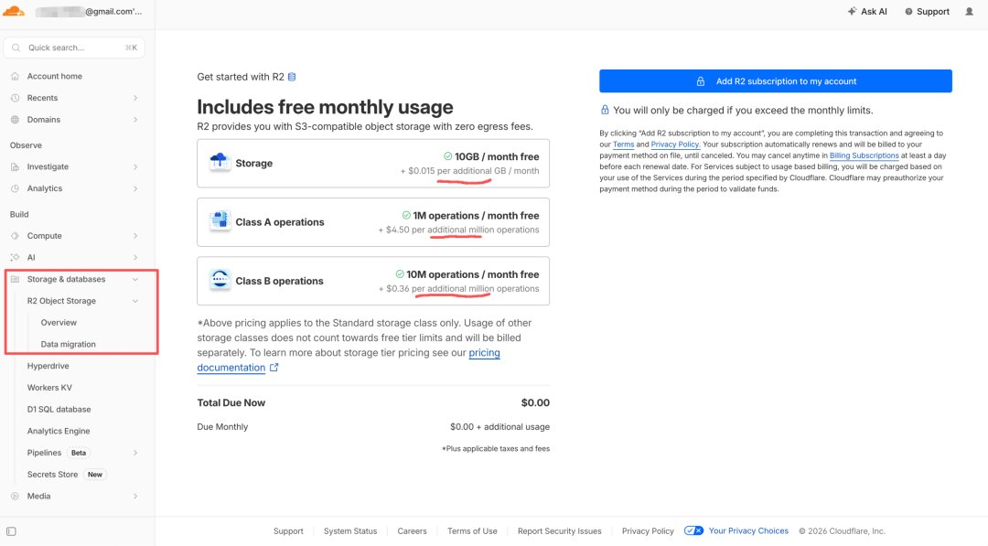The image size is (988, 546).
Task: Toggle the Your Privacy Choices switch icon
Action: [693, 530]
